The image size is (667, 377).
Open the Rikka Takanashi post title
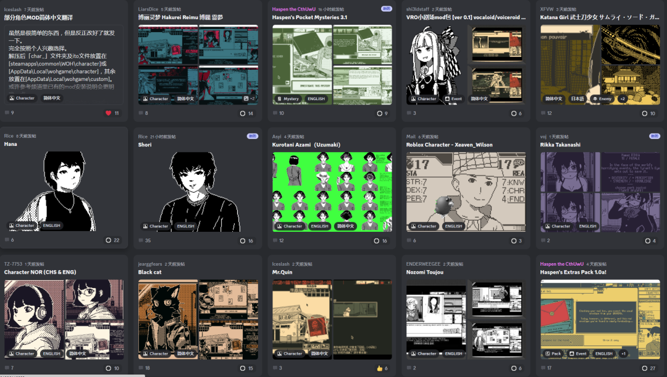tap(562, 145)
